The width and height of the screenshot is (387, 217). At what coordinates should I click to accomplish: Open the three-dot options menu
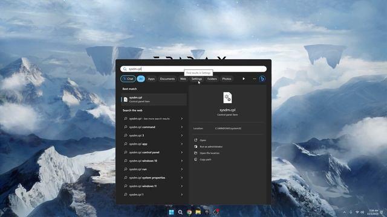pyautogui.click(x=254, y=79)
